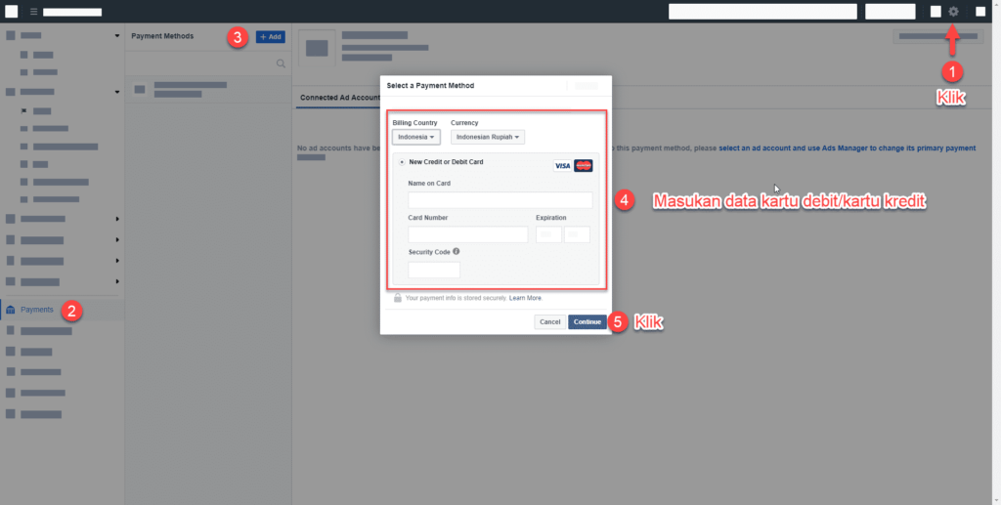Viewport: 1001px width, 505px height.
Task: Click the padlock secure-payment icon
Action: [398, 298]
